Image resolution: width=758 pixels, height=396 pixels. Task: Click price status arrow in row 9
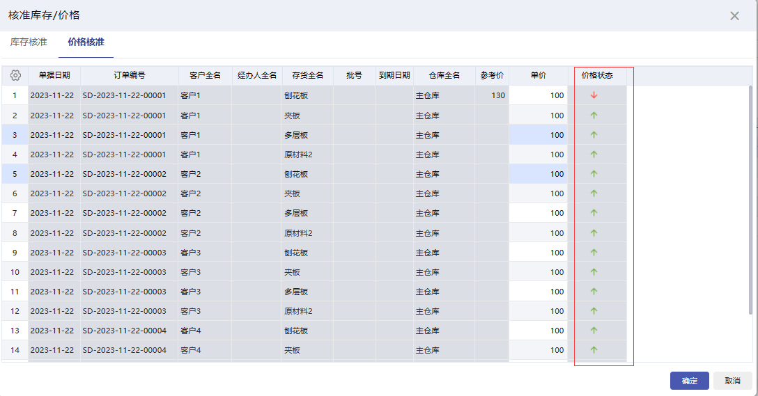(594, 253)
